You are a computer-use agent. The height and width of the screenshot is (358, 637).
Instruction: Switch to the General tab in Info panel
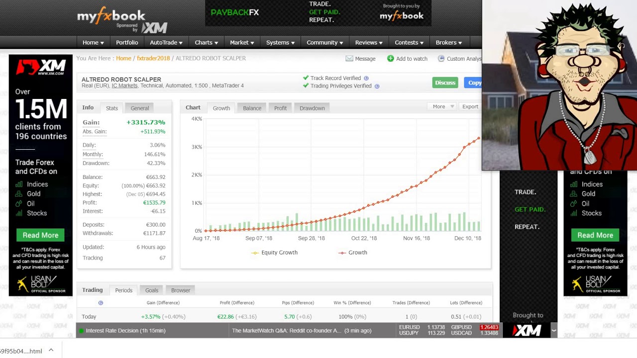tap(140, 108)
